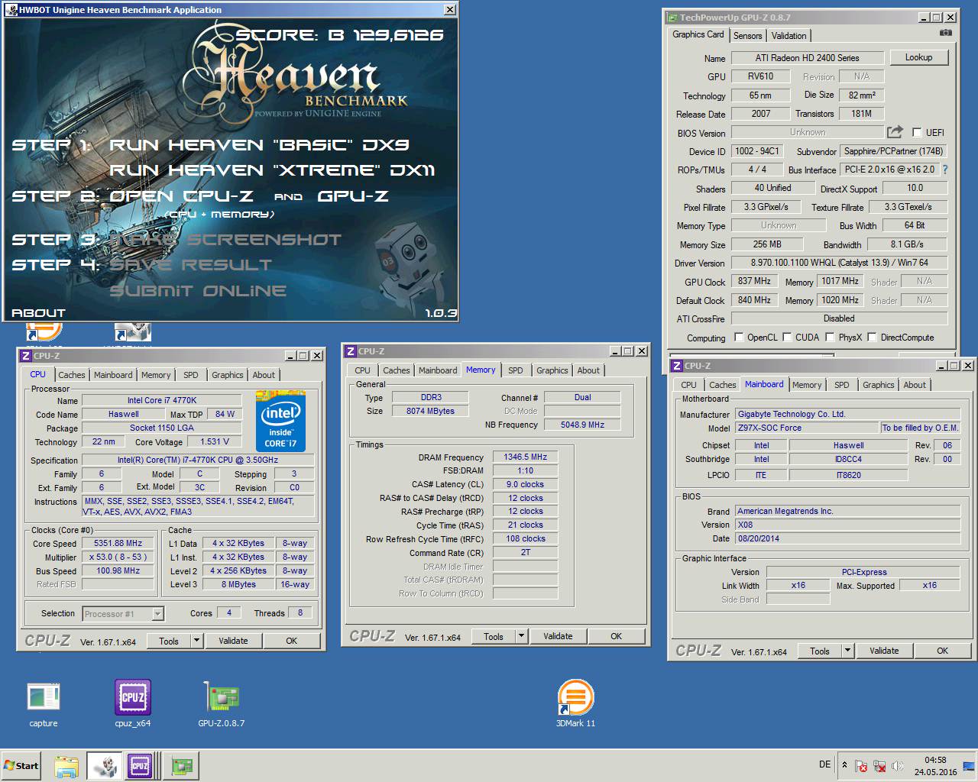
Task: Click the volume speaker tray icon
Action: pos(898,766)
